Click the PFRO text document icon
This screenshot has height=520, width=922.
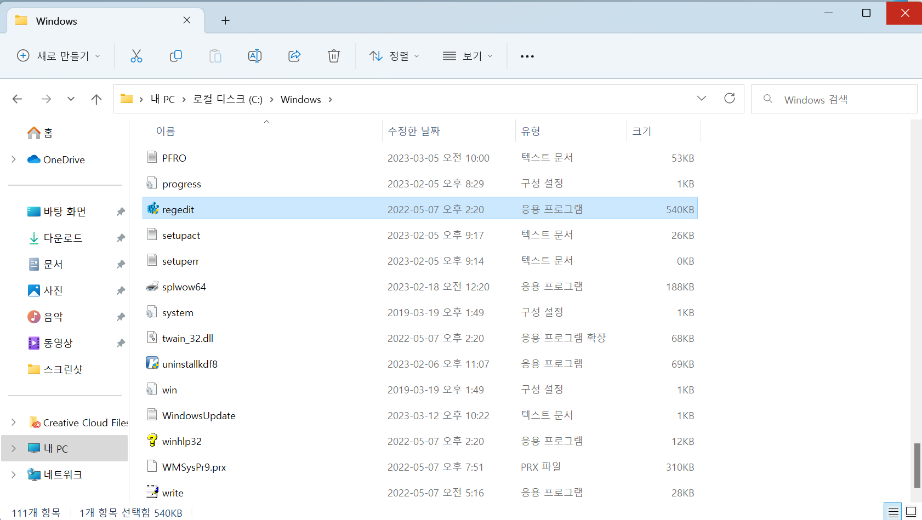[x=152, y=157]
